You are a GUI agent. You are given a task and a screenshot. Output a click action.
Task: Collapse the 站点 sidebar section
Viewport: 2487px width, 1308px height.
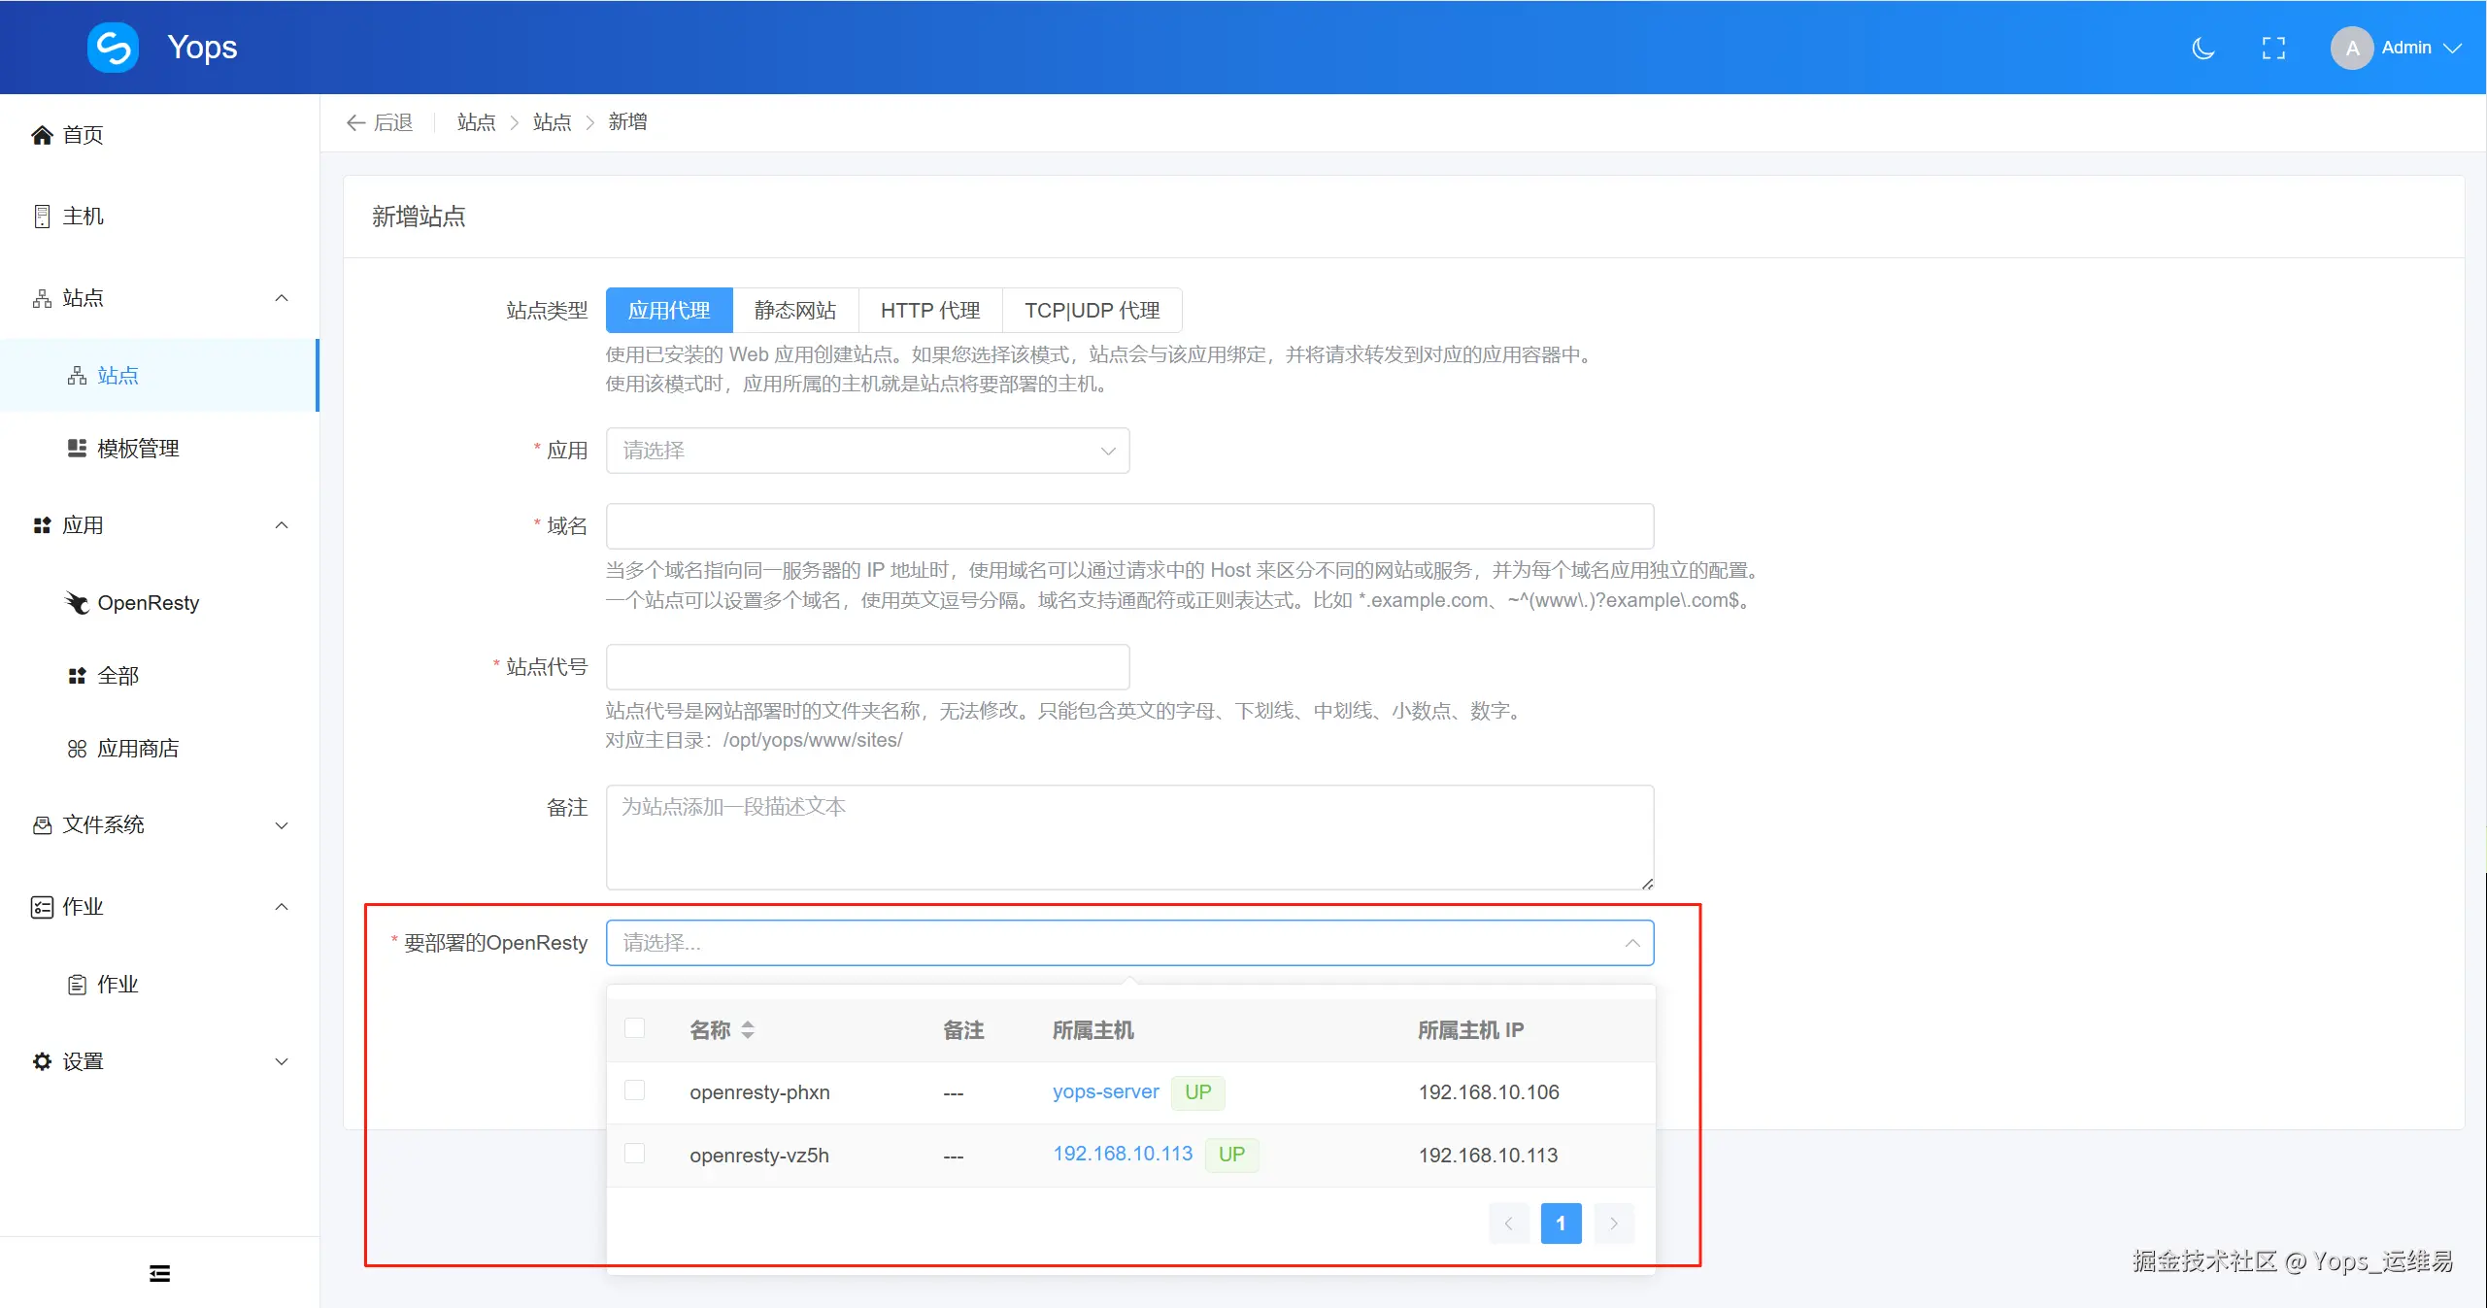click(281, 298)
